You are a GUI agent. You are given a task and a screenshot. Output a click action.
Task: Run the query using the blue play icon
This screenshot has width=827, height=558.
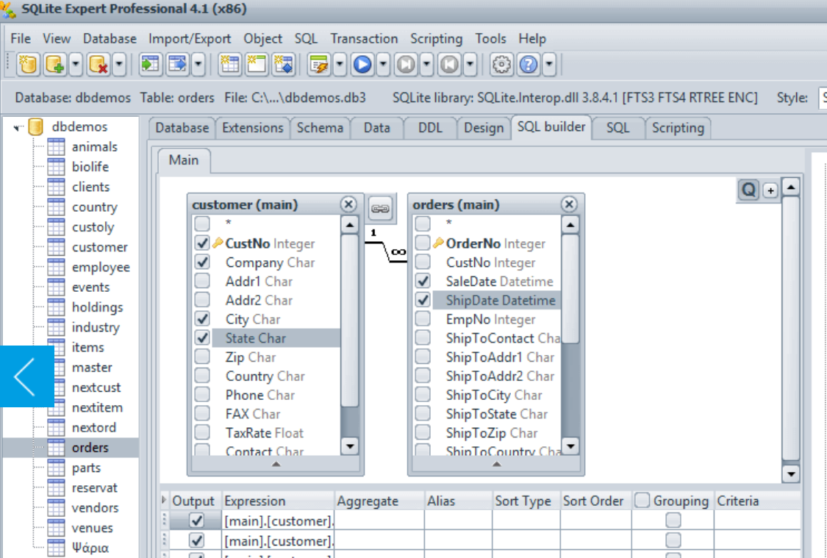362,64
